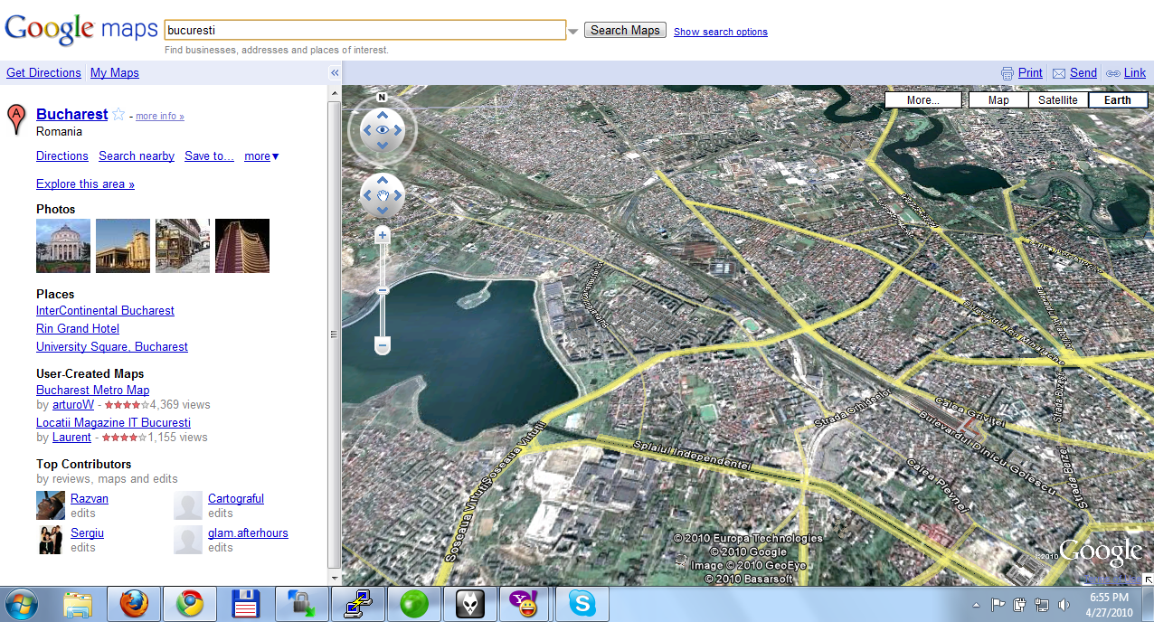Screen dimensions: 1154x622
Task: Zoom out with the bottom minus button
Action: coord(383,345)
